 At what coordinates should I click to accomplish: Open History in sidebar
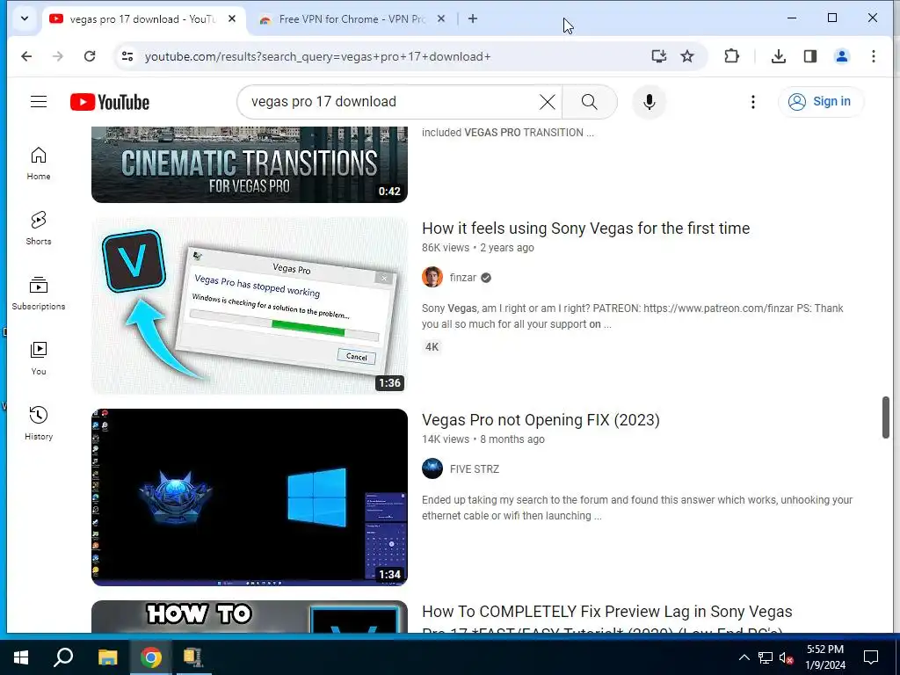click(39, 423)
